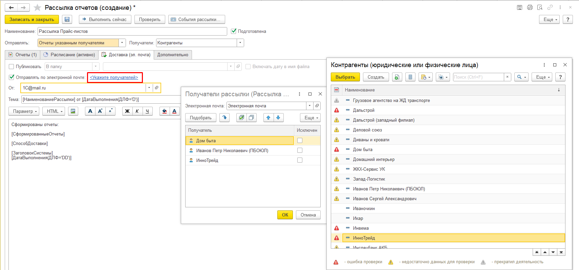
Task: Switch to the Отчеты (1) tab
Action: [x=22, y=55]
